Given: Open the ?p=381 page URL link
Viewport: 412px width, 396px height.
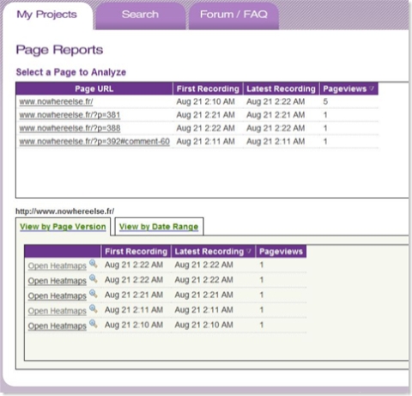Looking at the screenshot, I should [x=70, y=115].
